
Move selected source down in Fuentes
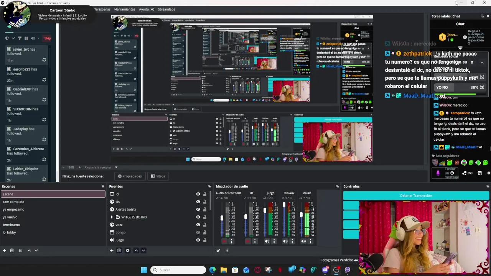tap(143, 250)
